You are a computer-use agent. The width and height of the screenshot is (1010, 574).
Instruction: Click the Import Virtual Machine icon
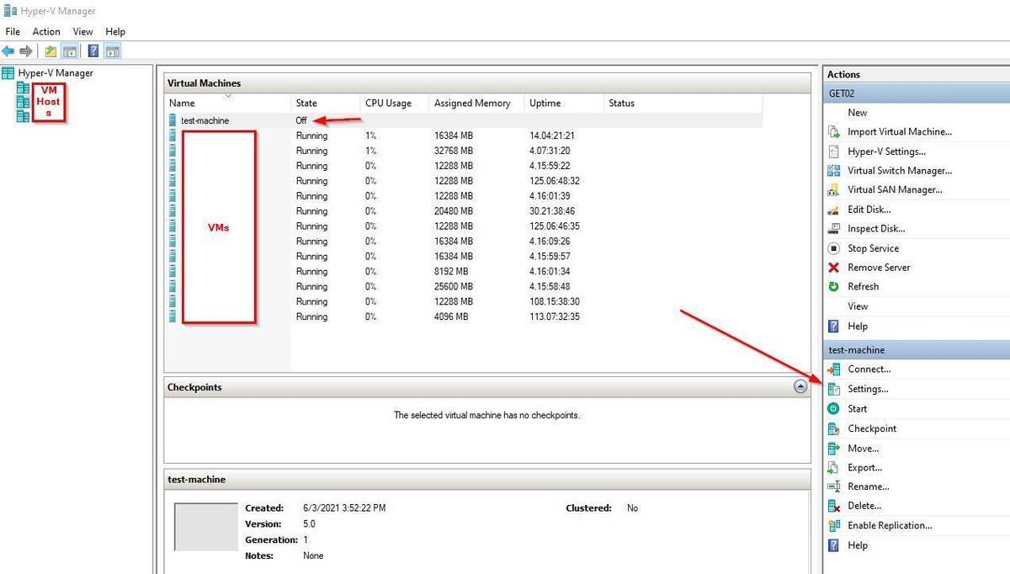click(833, 132)
